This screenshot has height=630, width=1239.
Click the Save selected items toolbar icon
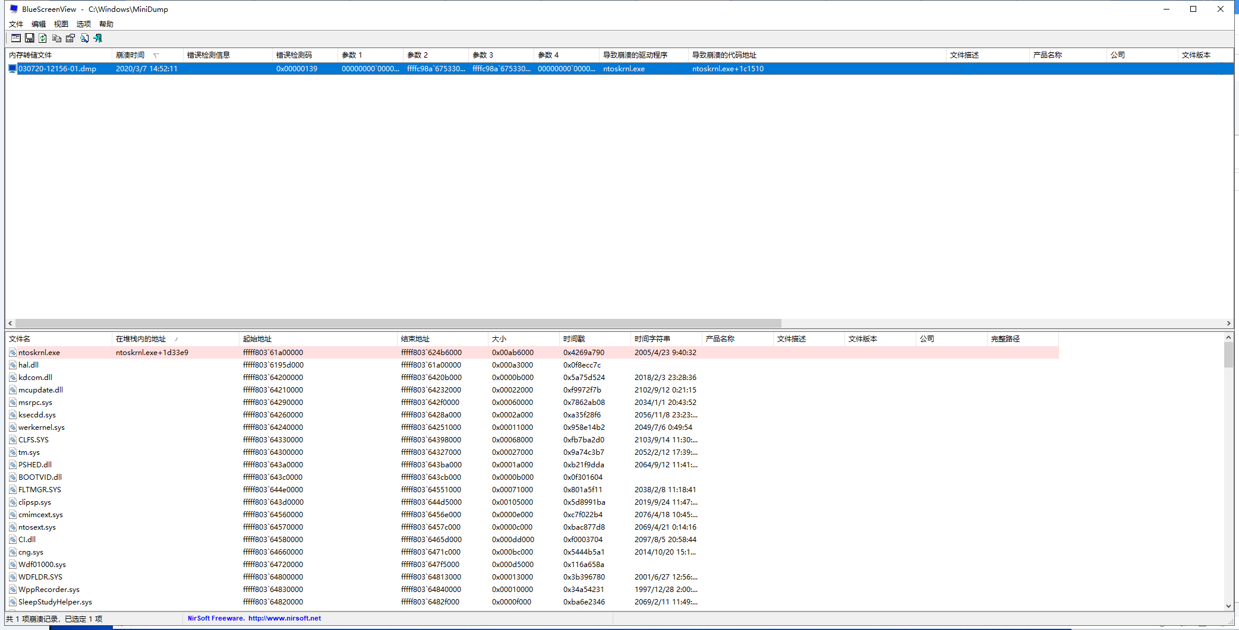(29, 37)
